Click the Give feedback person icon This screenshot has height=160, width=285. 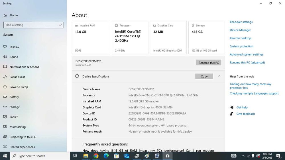[231, 114]
